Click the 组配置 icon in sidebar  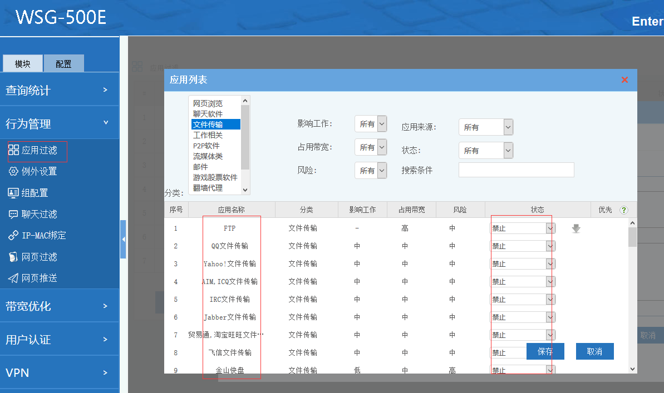coord(14,193)
